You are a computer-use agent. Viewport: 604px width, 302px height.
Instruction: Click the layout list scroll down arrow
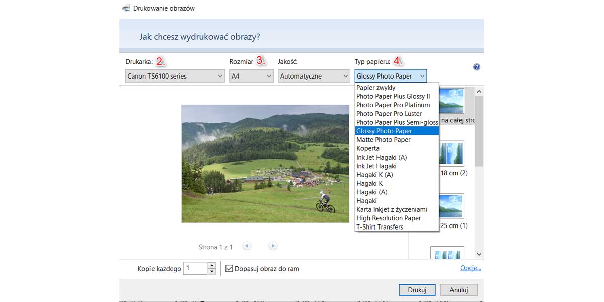click(x=479, y=255)
